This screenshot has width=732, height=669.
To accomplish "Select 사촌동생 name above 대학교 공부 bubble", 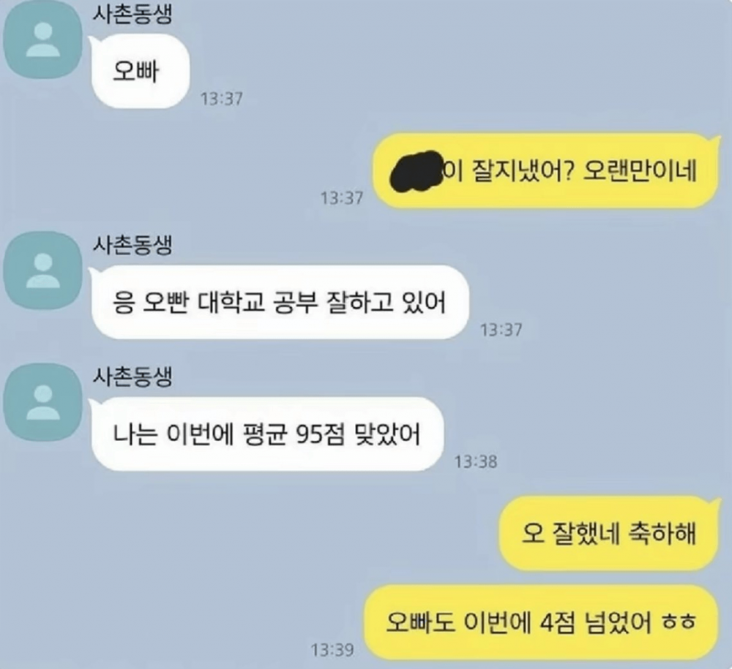I will pos(132,245).
